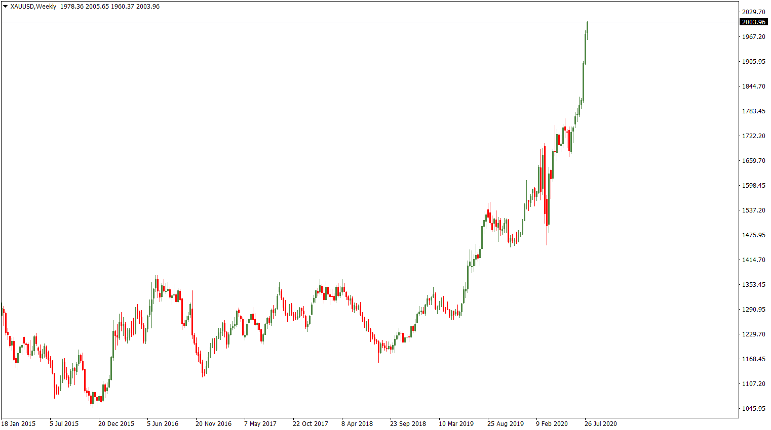Click the current price label 2003.96
The width and height of the screenshot is (771, 430).
pyautogui.click(x=753, y=22)
